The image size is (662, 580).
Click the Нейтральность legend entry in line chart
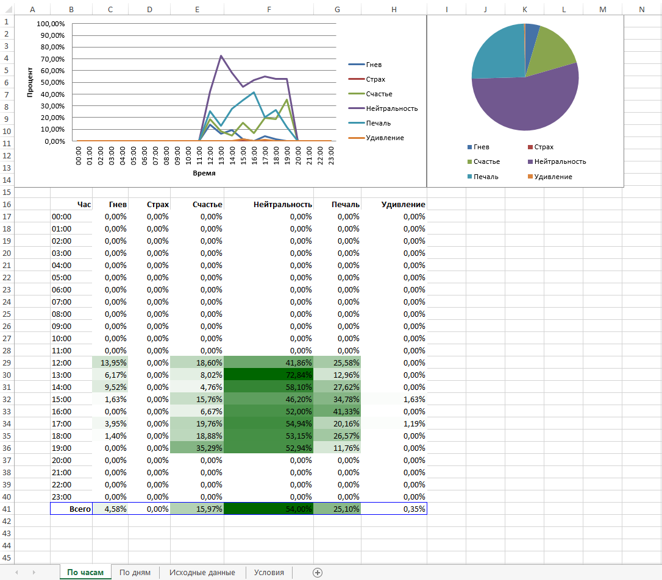[x=383, y=108]
